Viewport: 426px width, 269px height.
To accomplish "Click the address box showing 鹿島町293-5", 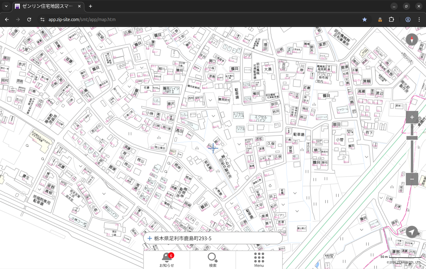I will (x=213, y=238).
